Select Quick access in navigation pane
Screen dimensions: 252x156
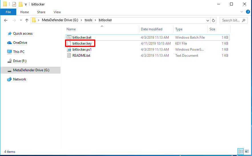tap(23, 33)
